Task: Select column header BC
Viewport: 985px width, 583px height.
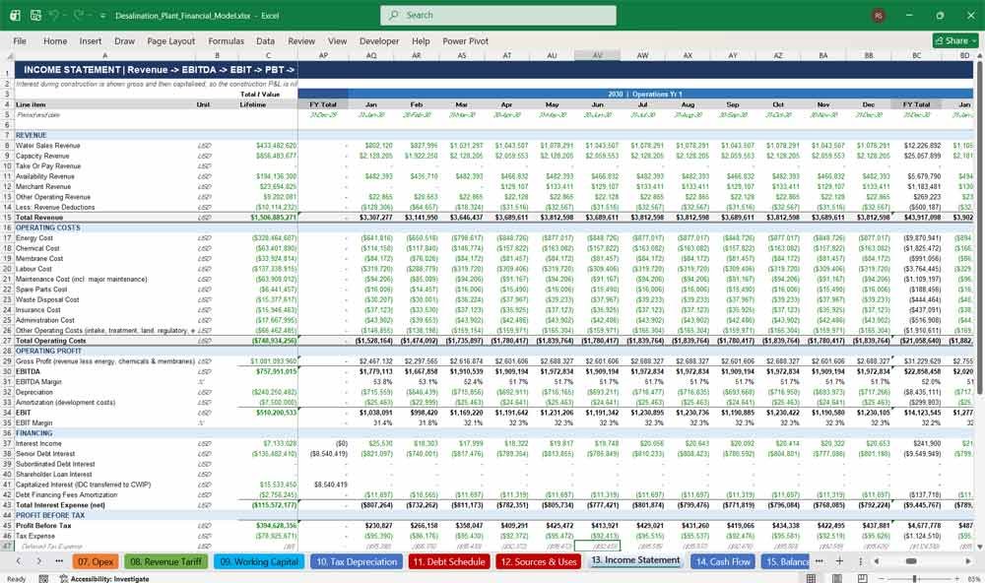Action: pos(916,56)
